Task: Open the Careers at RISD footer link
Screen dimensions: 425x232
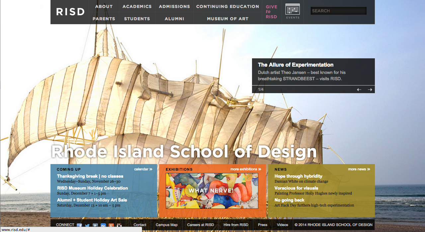Action: click(201, 225)
